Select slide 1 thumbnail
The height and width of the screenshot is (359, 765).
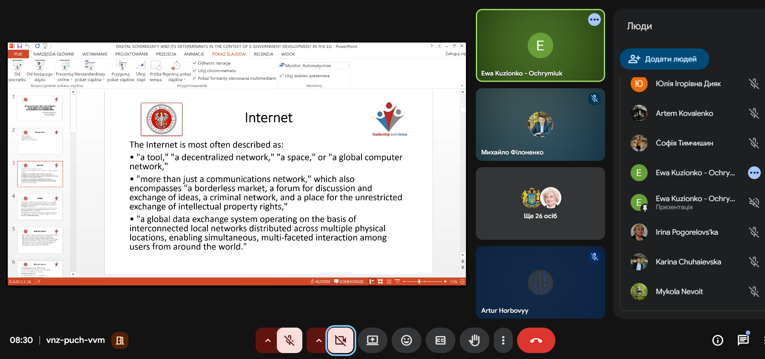point(40,108)
